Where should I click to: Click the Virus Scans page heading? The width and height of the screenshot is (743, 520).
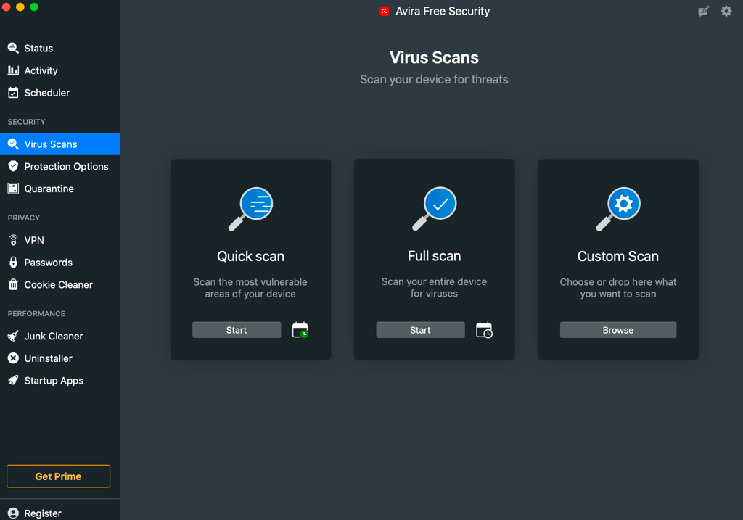tap(434, 58)
